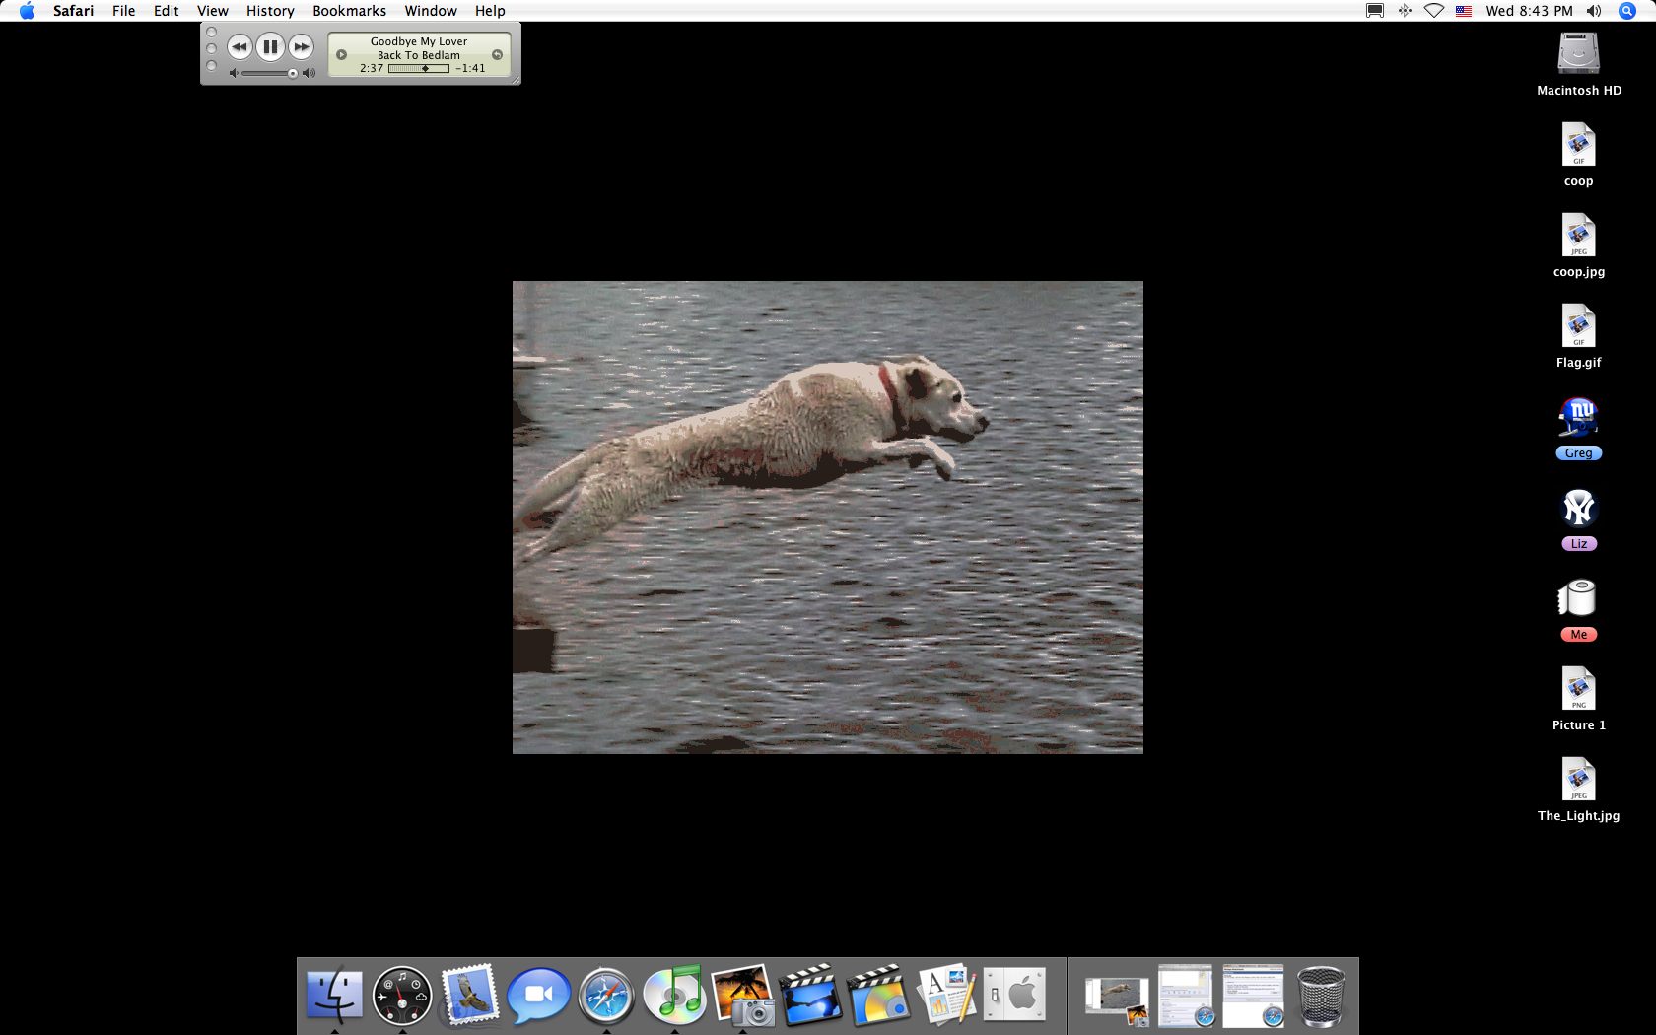Launch iChat from the Dock
The image size is (1656, 1035).
click(x=538, y=995)
